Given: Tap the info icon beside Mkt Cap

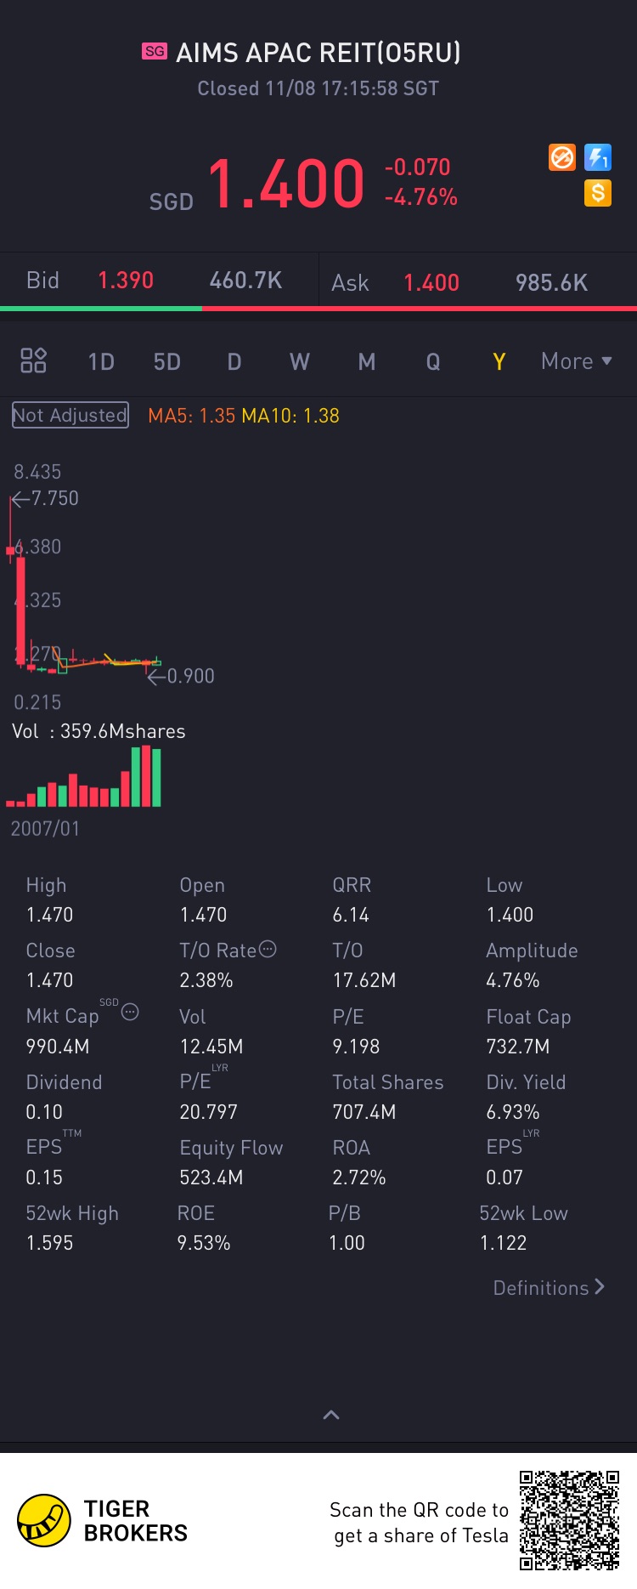Looking at the screenshot, I should 130,1012.
